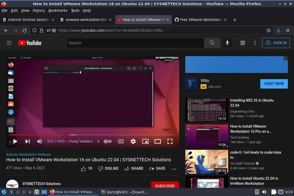
Task: Click the #VMware hashtag
Action: (x=44, y=155)
